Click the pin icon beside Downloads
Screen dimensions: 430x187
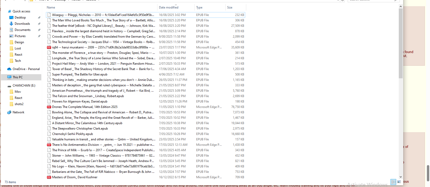(39, 24)
